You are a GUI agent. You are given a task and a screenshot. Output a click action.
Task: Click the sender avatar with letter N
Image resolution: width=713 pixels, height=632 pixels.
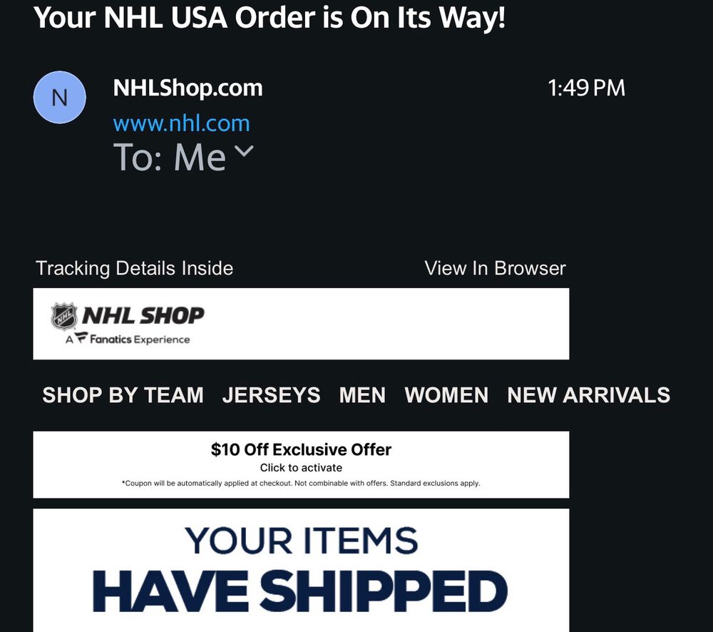click(60, 97)
